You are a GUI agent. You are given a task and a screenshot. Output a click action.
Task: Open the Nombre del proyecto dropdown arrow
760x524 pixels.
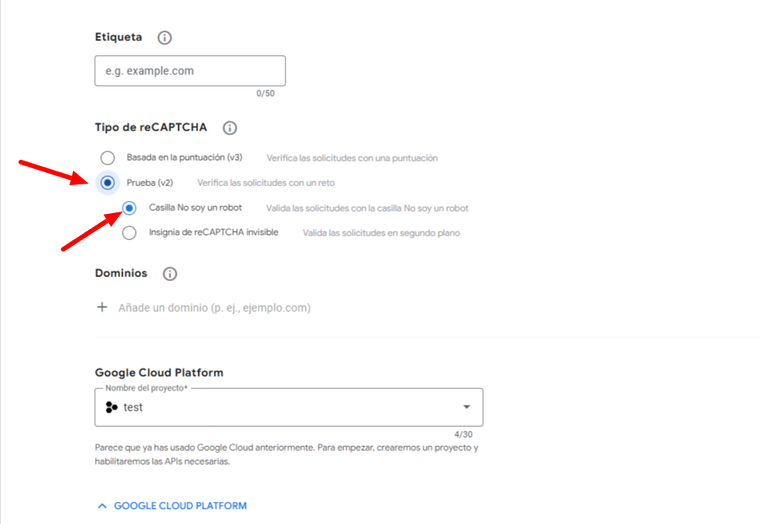pyautogui.click(x=466, y=407)
